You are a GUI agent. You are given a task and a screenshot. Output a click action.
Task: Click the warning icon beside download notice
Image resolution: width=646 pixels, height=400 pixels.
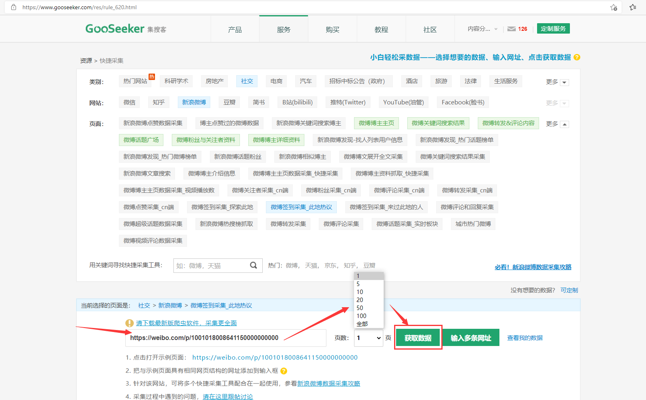(x=129, y=323)
